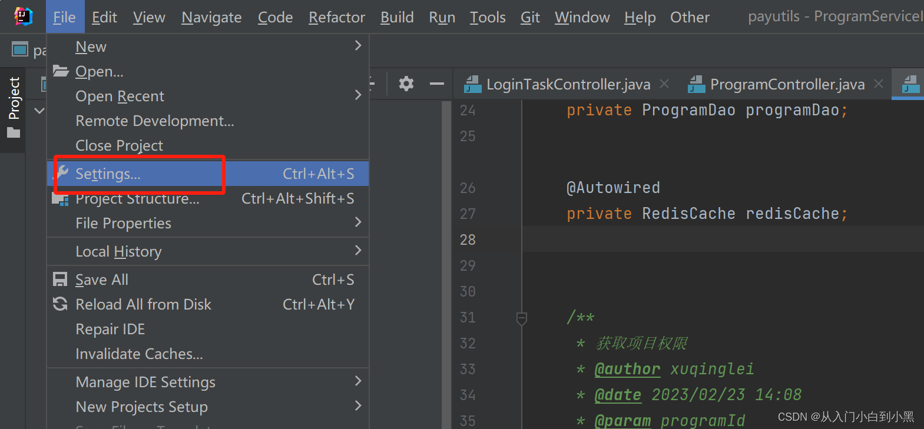The height and width of the screenshot is (429, 924).
Task: Click the @param Javadoc tag
Action: pos(622,420)
